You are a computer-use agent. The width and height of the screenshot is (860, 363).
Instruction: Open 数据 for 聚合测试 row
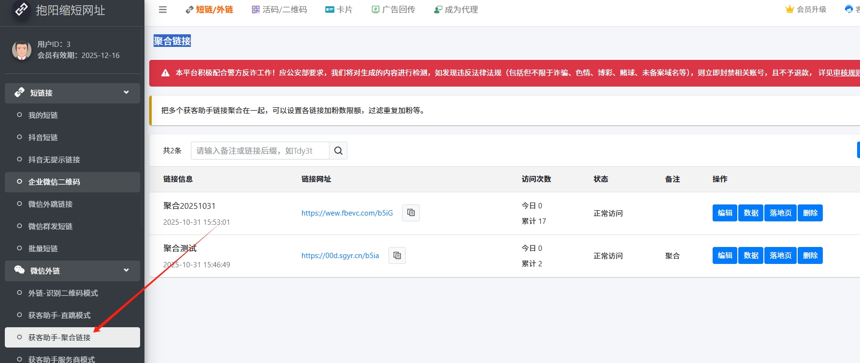coord(751,255)
